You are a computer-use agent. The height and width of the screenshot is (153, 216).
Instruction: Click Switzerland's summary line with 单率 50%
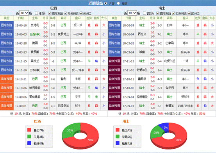[x=162, y=114]
